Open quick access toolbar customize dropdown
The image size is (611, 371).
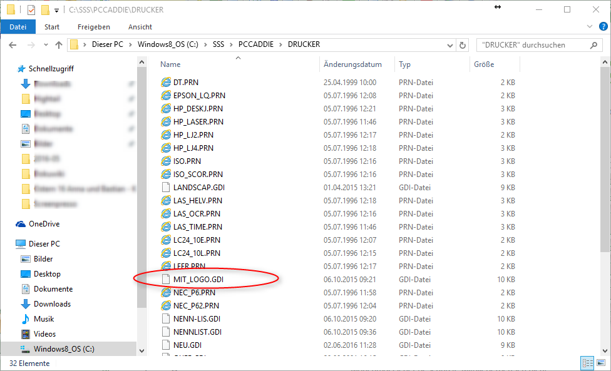(x=56, y=11)
